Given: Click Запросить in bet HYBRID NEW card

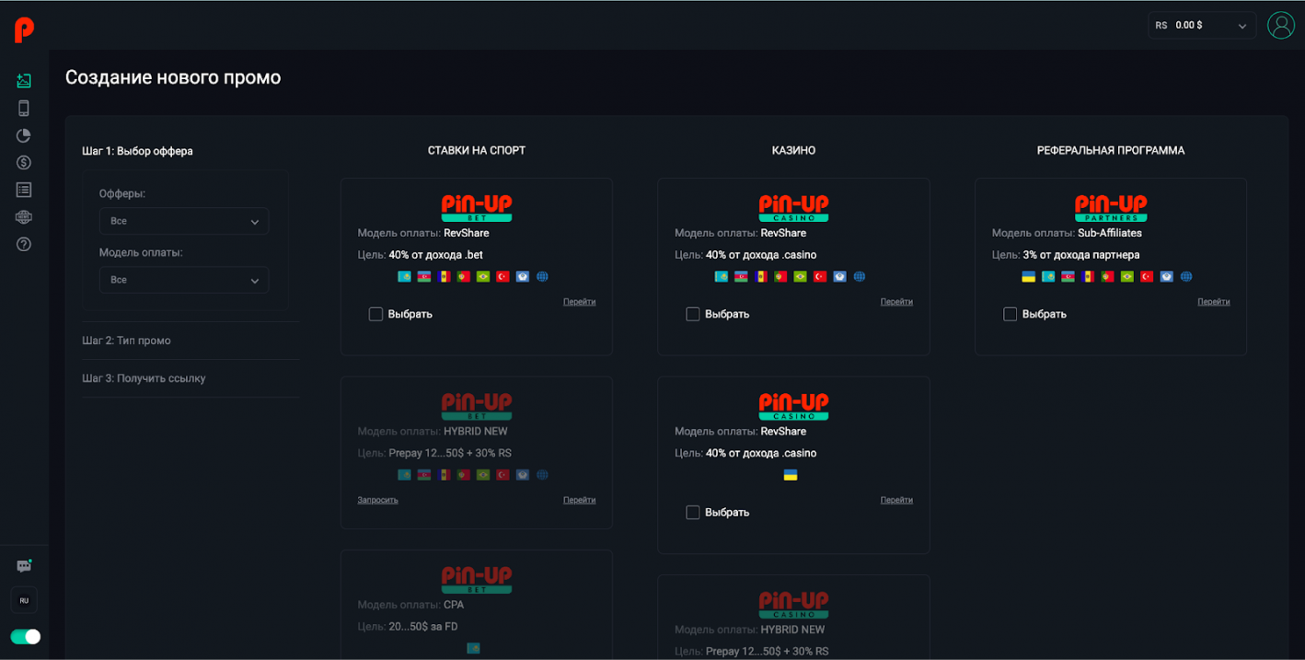Looking at the screenshot, I should pos(377,500).
